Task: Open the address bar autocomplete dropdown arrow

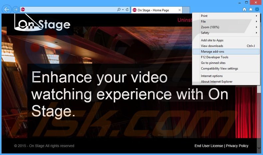Action: (x=123, y=10)
